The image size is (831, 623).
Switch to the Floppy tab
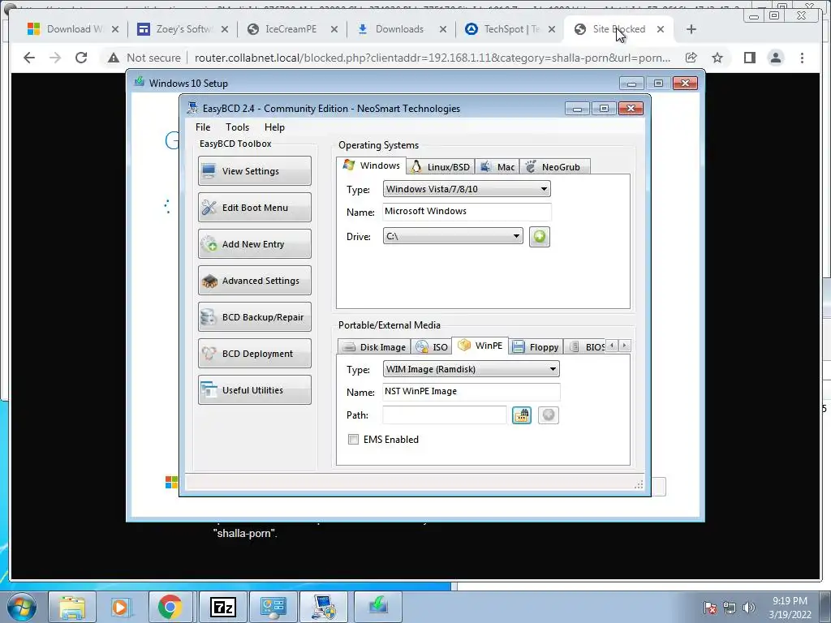point(536,347)
